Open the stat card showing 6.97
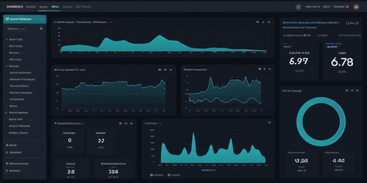 [299, 61]
